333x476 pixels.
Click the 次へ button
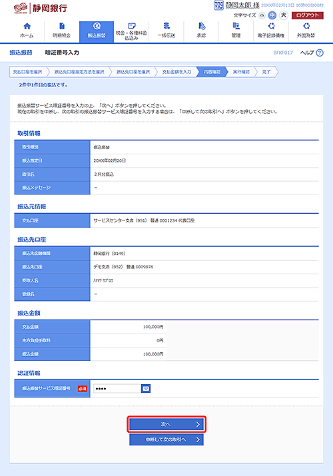click(x=166, y=424)
